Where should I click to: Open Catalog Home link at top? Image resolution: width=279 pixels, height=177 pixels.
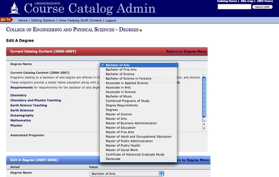(227, 1)
